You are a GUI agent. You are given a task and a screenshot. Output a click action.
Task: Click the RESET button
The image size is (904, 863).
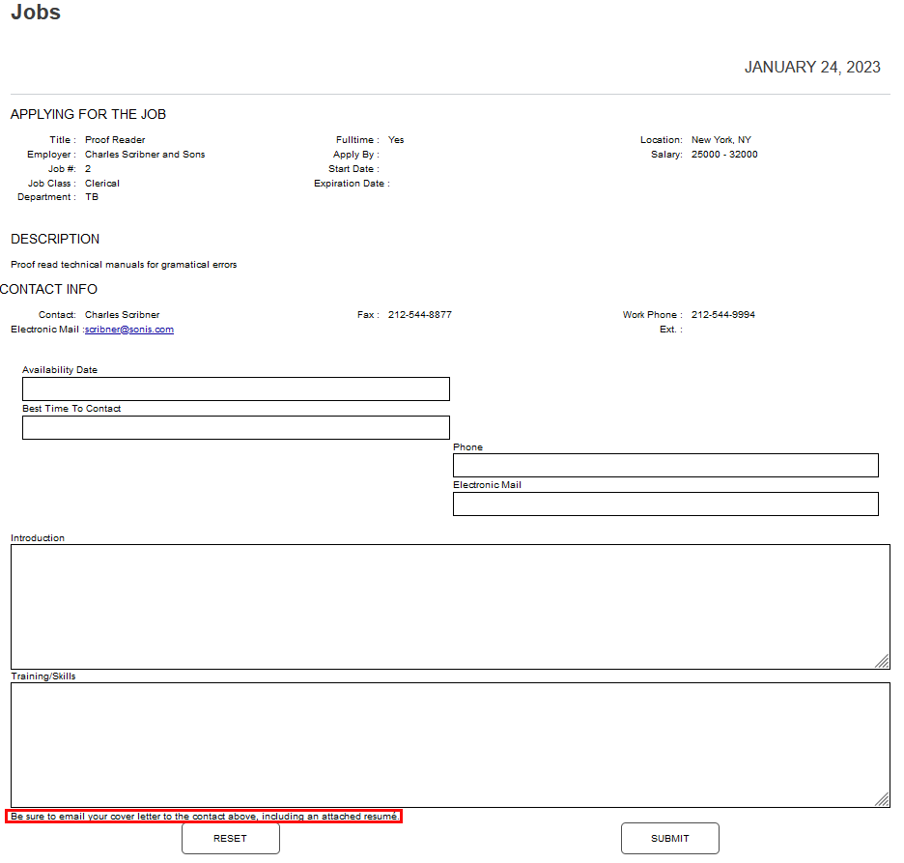tap(230, 838)
